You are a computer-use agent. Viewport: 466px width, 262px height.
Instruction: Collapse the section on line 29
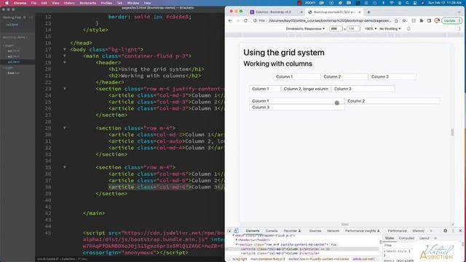65,128
